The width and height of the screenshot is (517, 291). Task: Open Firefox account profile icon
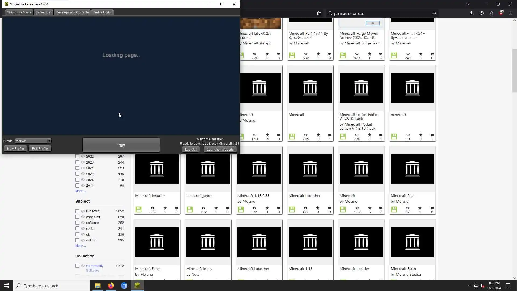click(481, 13)
